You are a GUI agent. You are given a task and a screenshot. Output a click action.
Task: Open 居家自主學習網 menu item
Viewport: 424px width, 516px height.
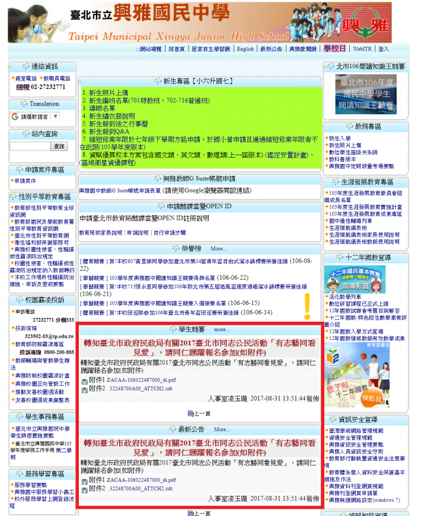pyautogui.click(x=211, y=49)
